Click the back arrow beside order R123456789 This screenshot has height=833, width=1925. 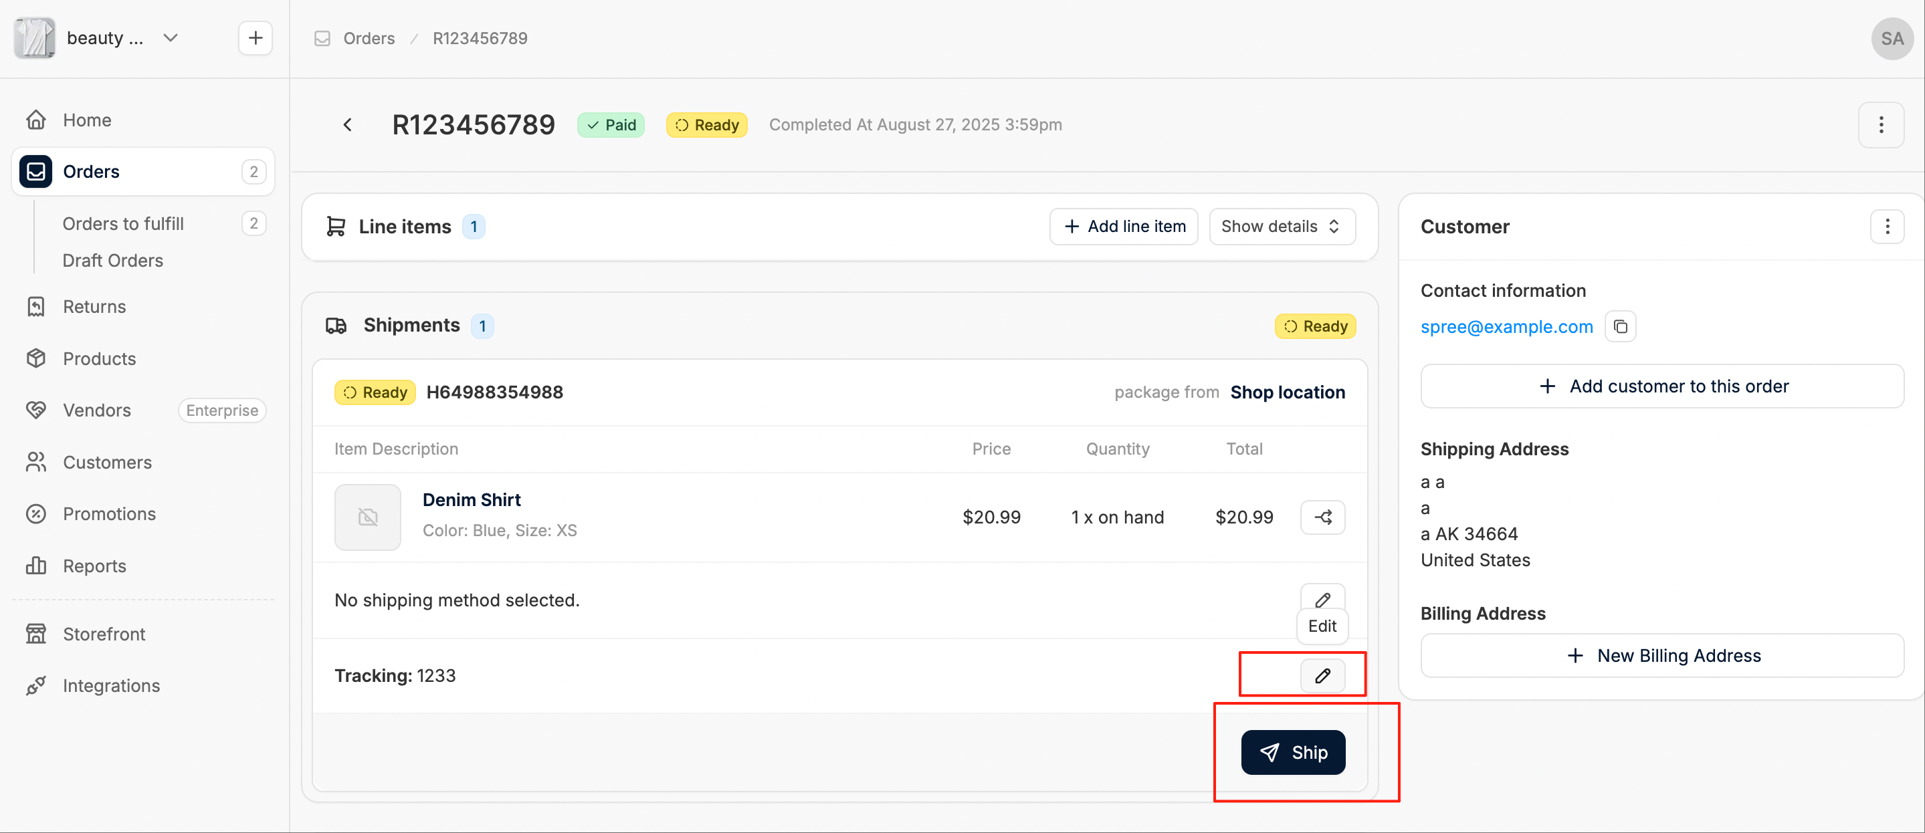[x=348, y=125]
